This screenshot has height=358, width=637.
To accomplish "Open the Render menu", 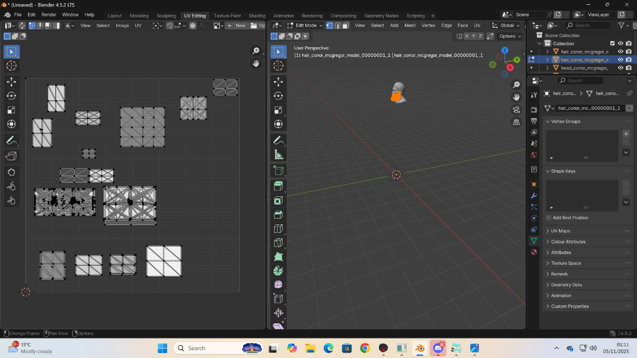I will (x=49, y=15).
